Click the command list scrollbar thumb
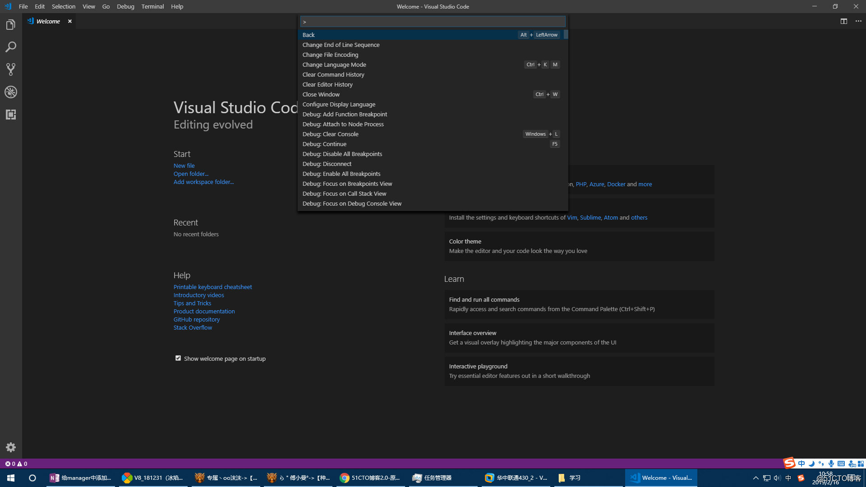 coord(566,34)
